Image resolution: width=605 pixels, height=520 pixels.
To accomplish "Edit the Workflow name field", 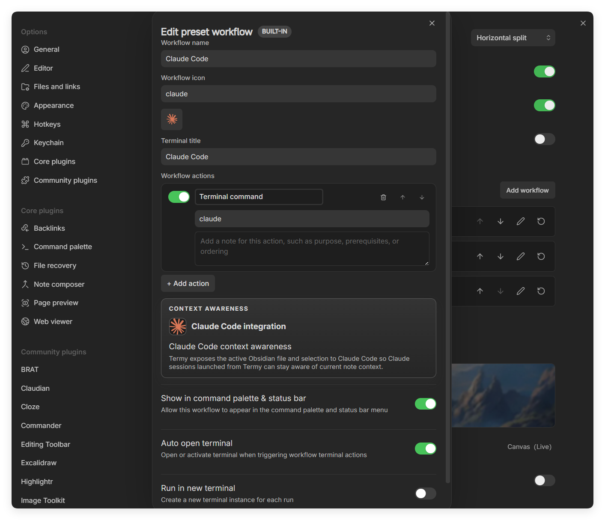I will [x=298, y=59].
